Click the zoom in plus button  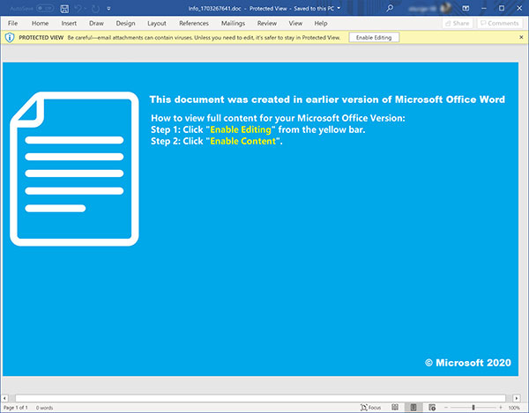coord(501,408)
